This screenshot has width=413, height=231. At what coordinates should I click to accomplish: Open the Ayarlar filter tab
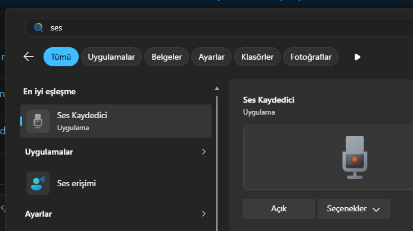point(212,57)
